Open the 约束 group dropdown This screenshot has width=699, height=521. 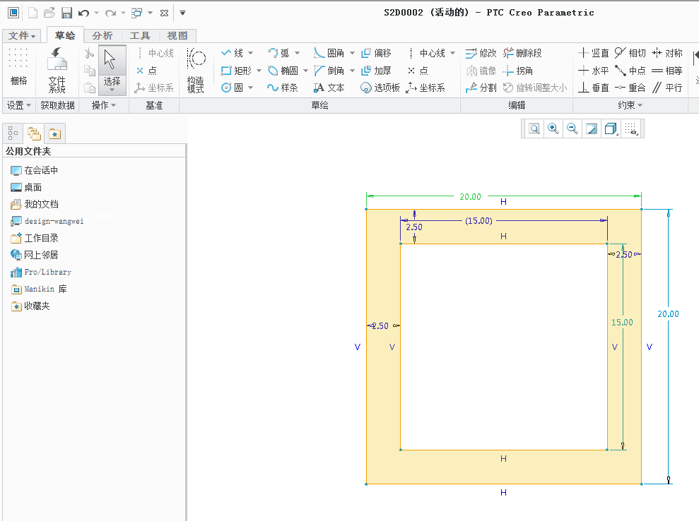pos(630,105)
